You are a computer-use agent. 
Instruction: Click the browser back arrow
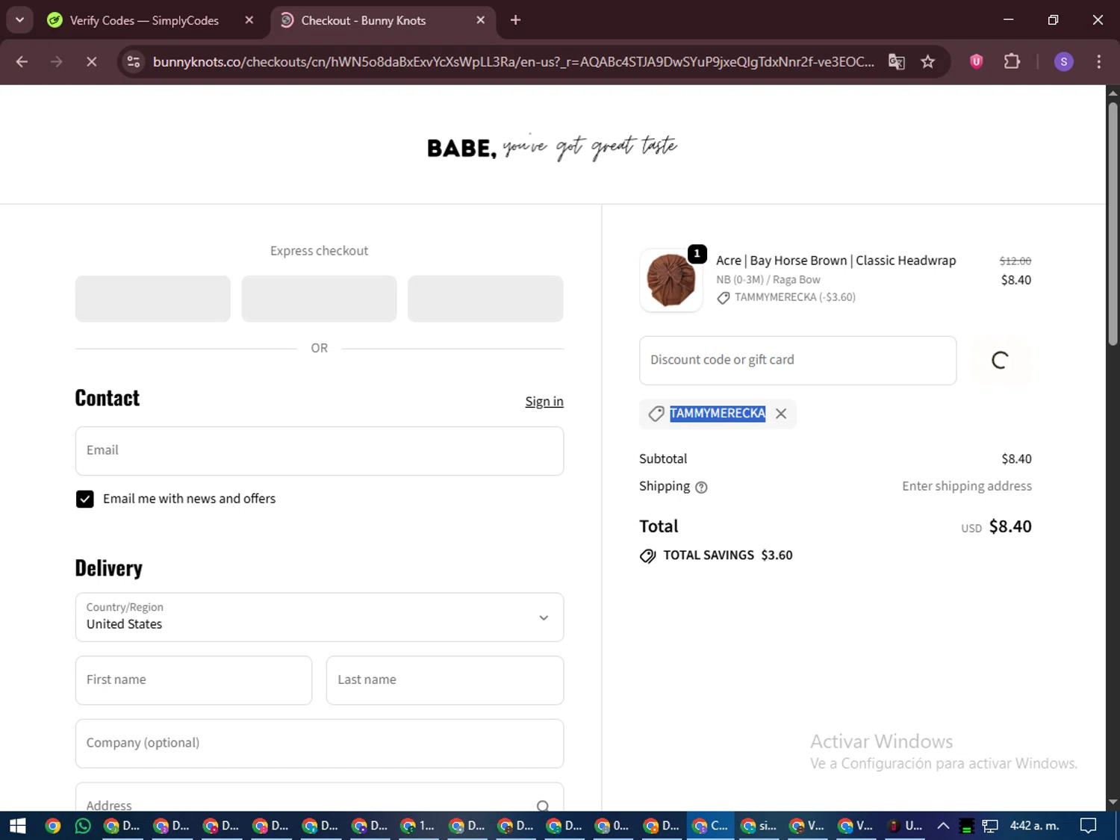click(22, 62)
